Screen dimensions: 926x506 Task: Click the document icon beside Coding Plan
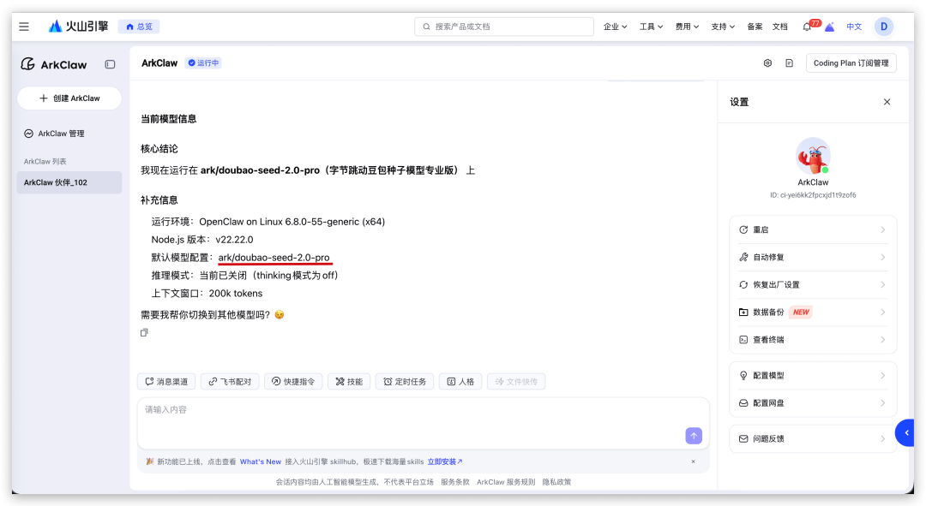point(789,63)
